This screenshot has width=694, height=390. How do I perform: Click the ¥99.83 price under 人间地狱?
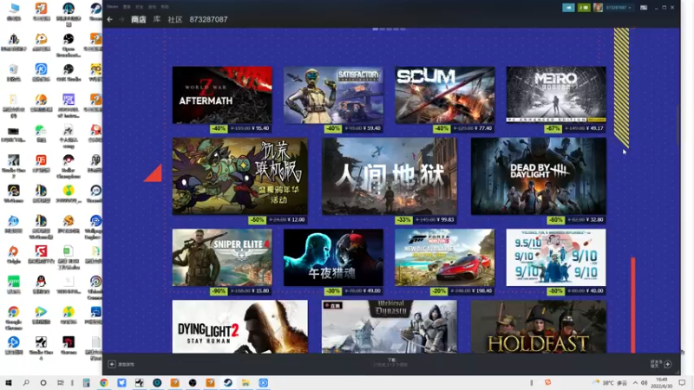coord(445,220)
